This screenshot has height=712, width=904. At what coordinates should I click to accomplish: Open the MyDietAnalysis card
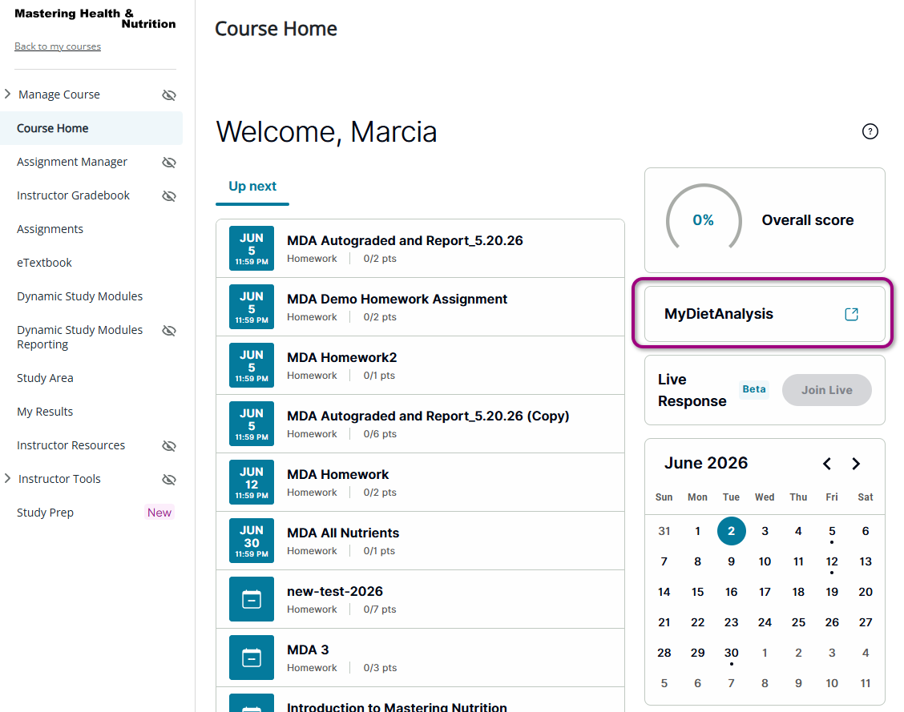[x=765, y=314]
